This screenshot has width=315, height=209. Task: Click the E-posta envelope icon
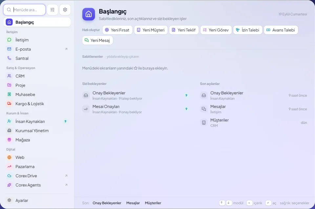9,49
